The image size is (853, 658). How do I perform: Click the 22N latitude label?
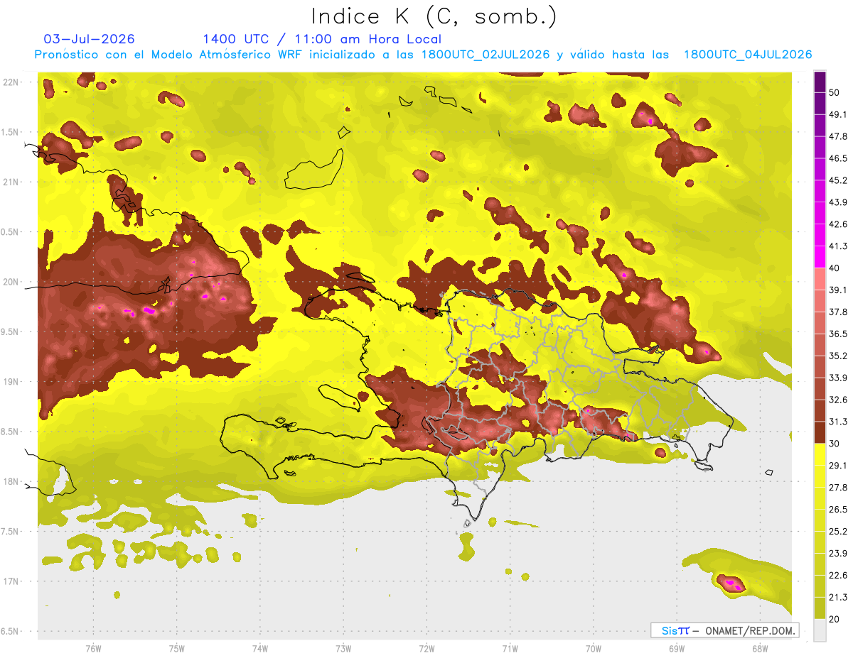[12, 82]
